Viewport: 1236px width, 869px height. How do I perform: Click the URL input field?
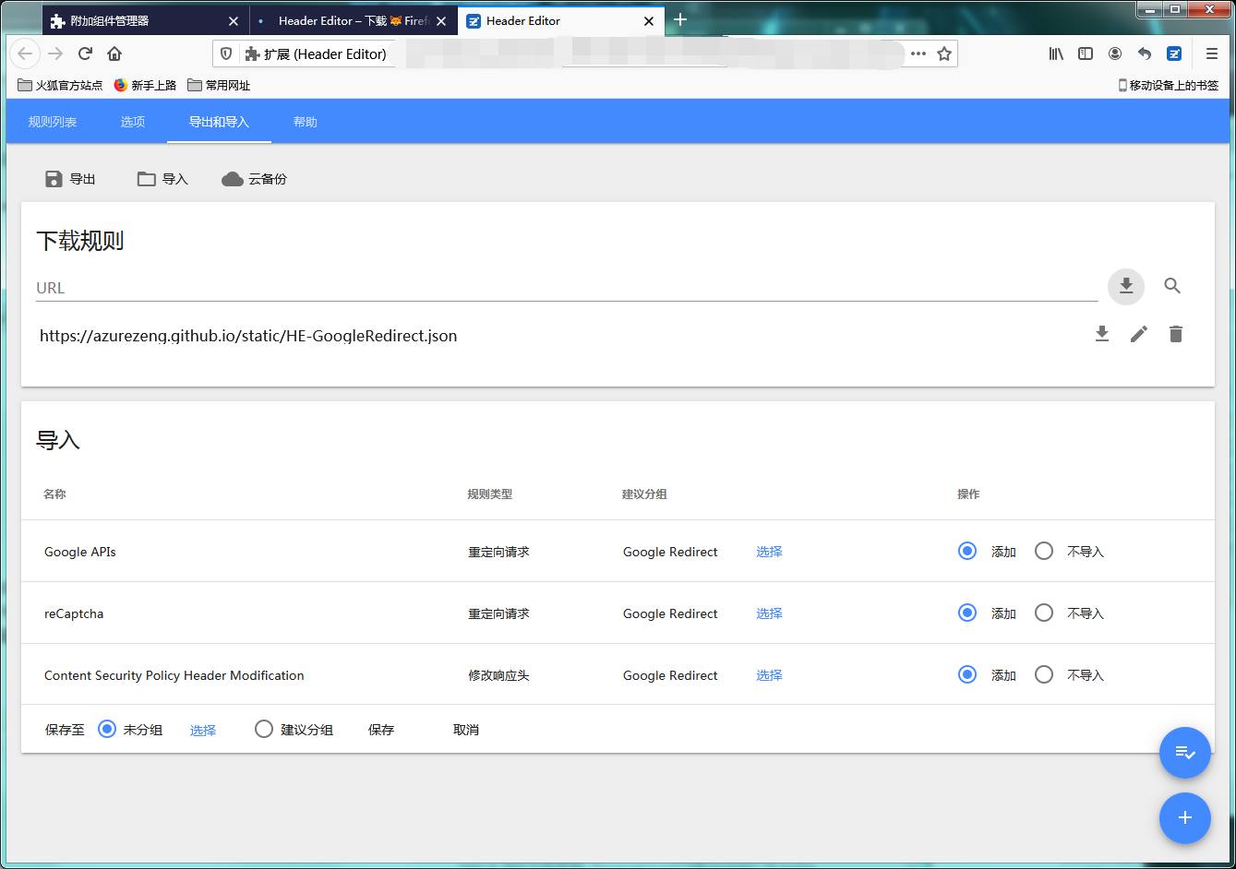(x=567, y=288)
